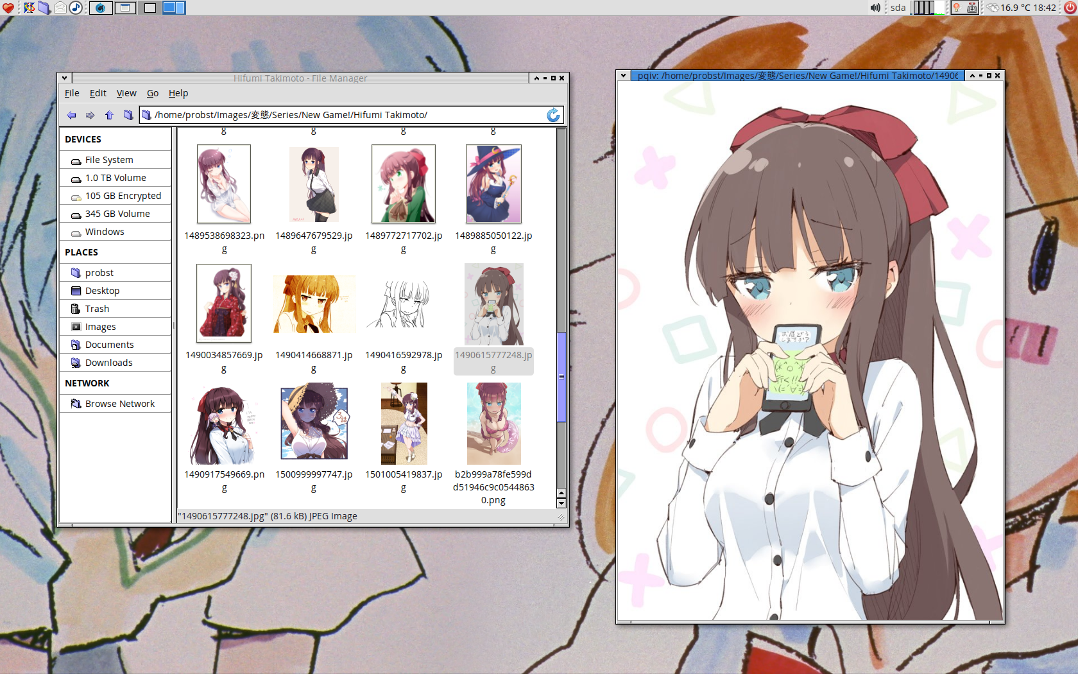1078x674 pixels.
Task: Click the 18:42 clock in panel
Action: pyautogui.click(x=1045, y=8)
